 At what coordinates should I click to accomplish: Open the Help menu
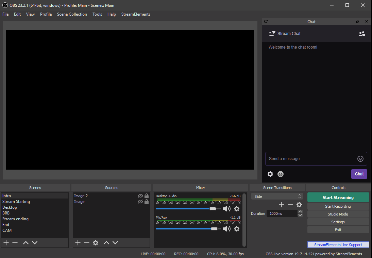[x=112, y=14]
